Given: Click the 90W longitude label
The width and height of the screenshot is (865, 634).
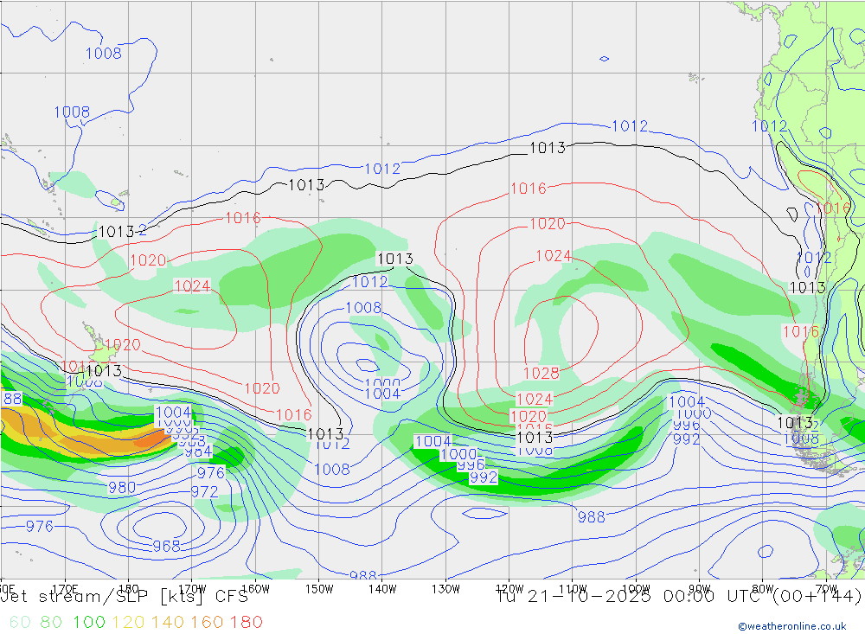Looking at the screenshot, I should (700, 589).
